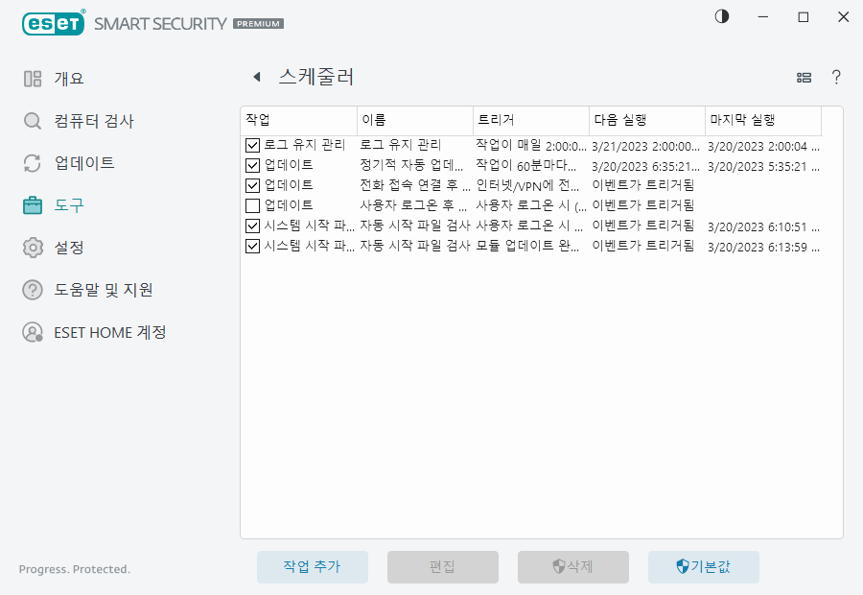863x595 pixels.
Task: Go back using the arrow beside 스케줄러
Action: point(256,76)
